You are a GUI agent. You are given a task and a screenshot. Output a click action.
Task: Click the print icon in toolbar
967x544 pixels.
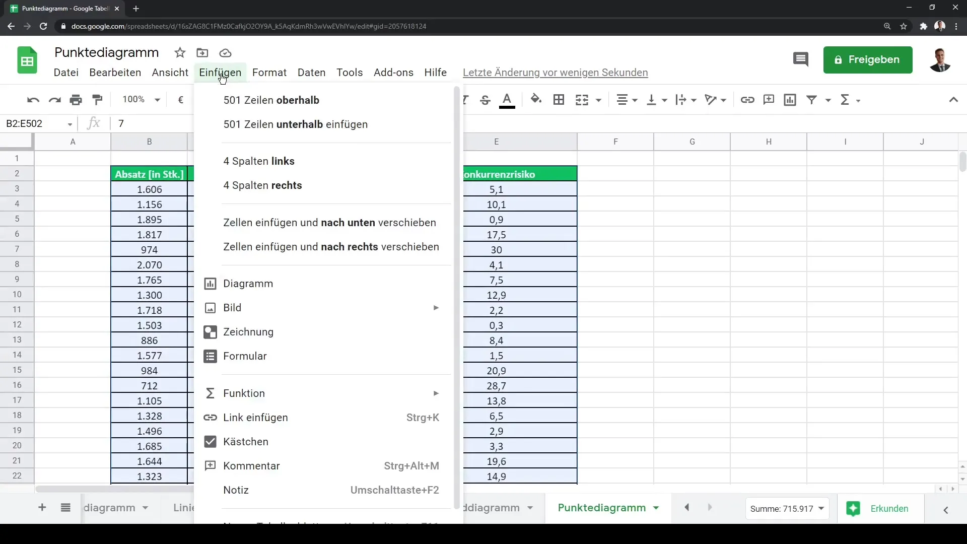76,100
